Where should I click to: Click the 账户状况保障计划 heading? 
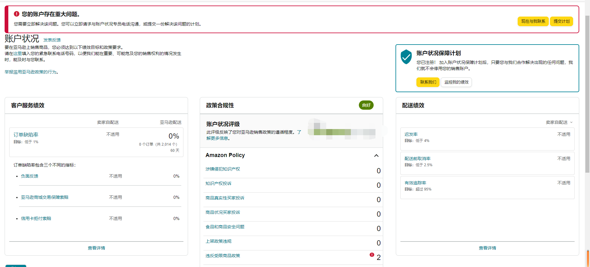tap(439, 53)
